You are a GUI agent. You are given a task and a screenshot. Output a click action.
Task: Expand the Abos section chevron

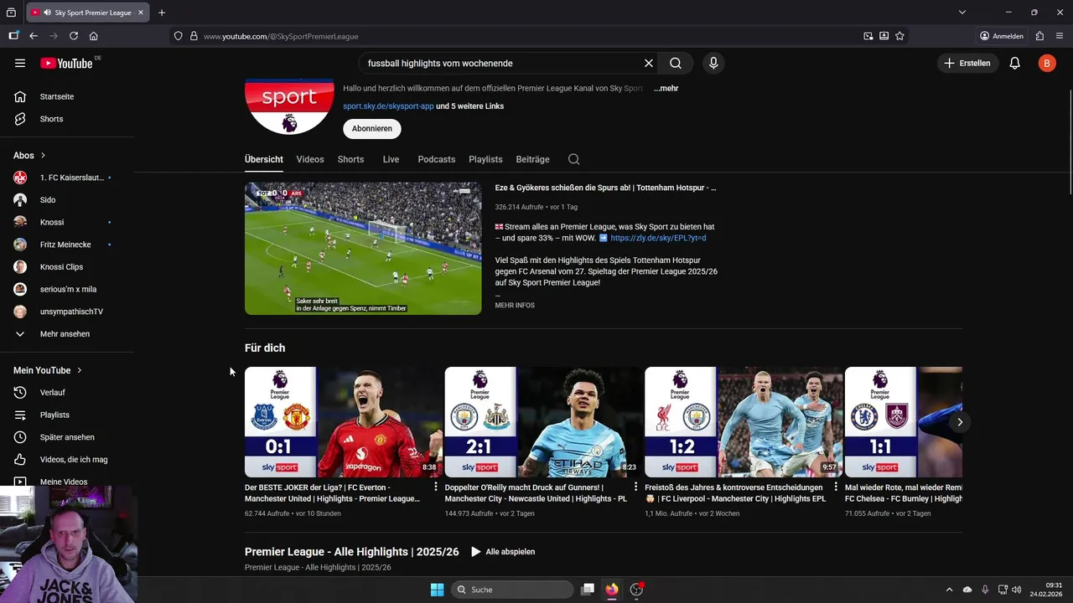point(44,155)
